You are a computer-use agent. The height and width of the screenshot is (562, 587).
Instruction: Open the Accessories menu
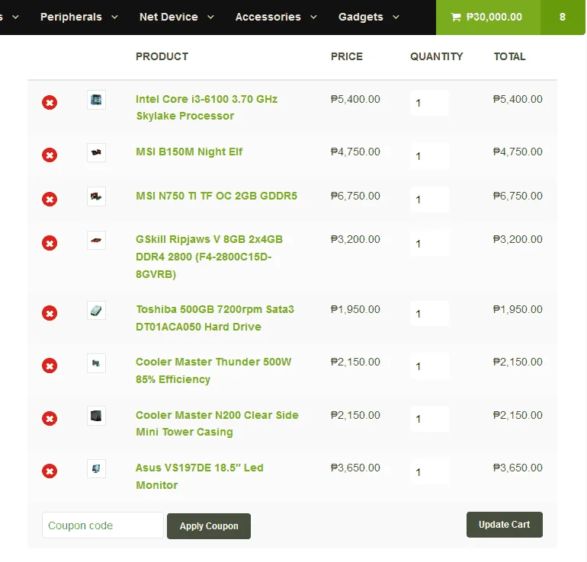(x=268, y=17)
